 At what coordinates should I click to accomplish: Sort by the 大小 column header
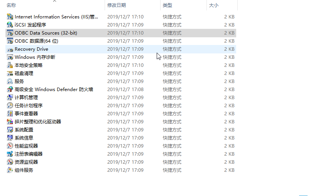214,5
